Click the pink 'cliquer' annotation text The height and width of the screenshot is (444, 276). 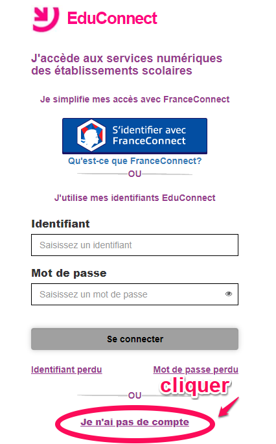(x=195, y=386)
